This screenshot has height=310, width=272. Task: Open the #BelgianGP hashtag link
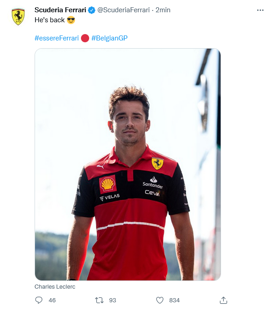point(110,38)
